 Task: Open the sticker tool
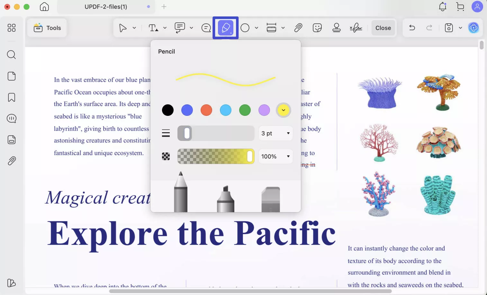click(x=317, y=28)
